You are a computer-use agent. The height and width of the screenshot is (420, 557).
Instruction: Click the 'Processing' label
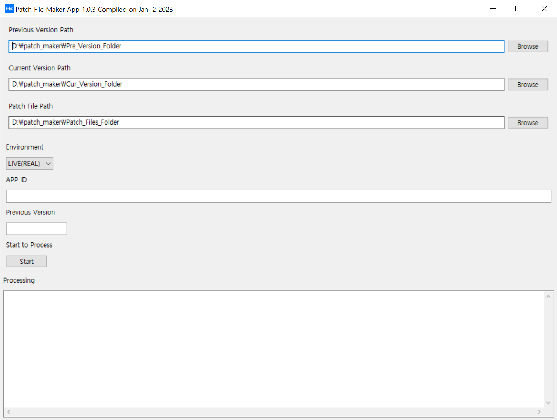point(19,280)
